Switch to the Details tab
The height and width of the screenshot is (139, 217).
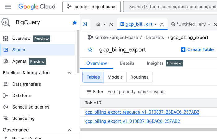tap(127, 63)
